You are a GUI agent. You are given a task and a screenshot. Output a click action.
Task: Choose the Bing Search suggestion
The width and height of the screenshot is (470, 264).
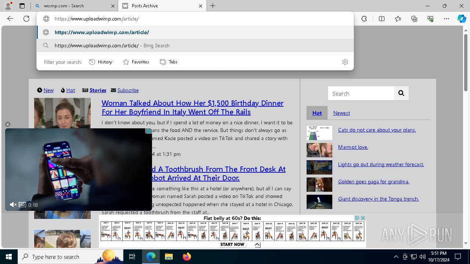point(195,45)
